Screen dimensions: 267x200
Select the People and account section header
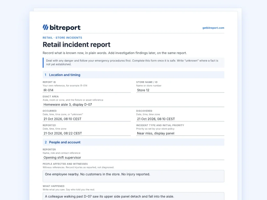click(133, 142)
